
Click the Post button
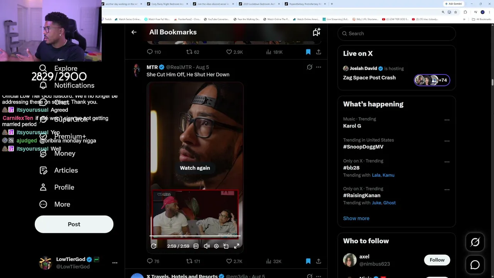(x=74, y=224)
